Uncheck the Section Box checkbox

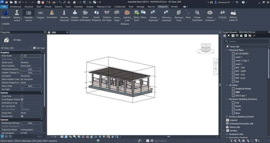(22, 116)
